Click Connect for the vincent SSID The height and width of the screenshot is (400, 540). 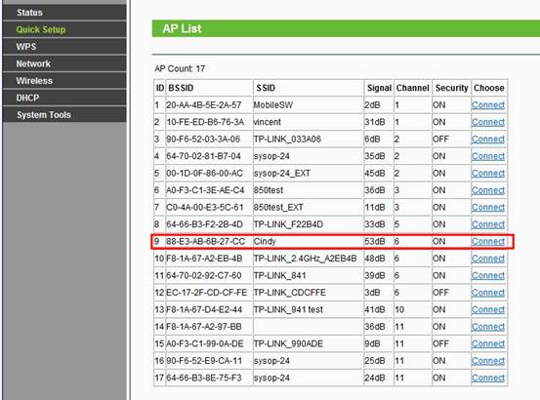[488, 122]
